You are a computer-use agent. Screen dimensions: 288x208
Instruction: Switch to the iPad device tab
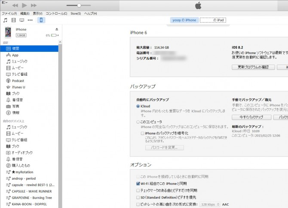pos(213,20)
